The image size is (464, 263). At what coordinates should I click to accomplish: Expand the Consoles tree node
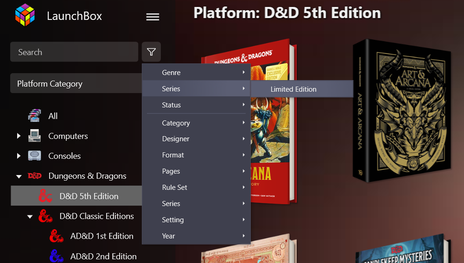coord(19,156)
